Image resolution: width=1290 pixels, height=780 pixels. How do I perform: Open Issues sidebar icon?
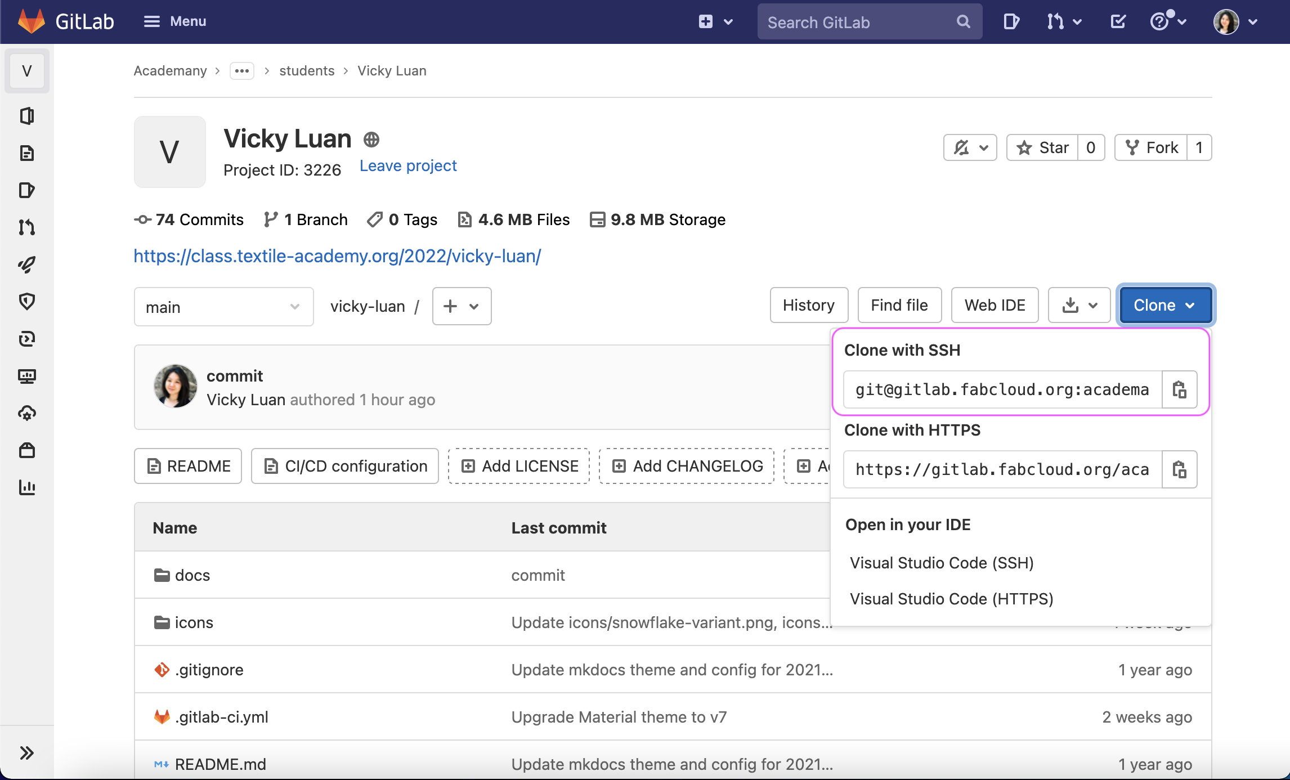click(27, 190)
